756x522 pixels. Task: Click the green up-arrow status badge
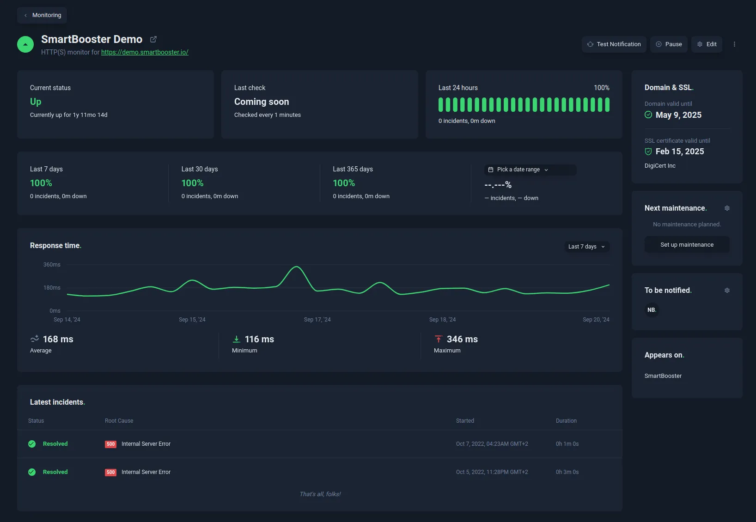[x=25, y=44]
